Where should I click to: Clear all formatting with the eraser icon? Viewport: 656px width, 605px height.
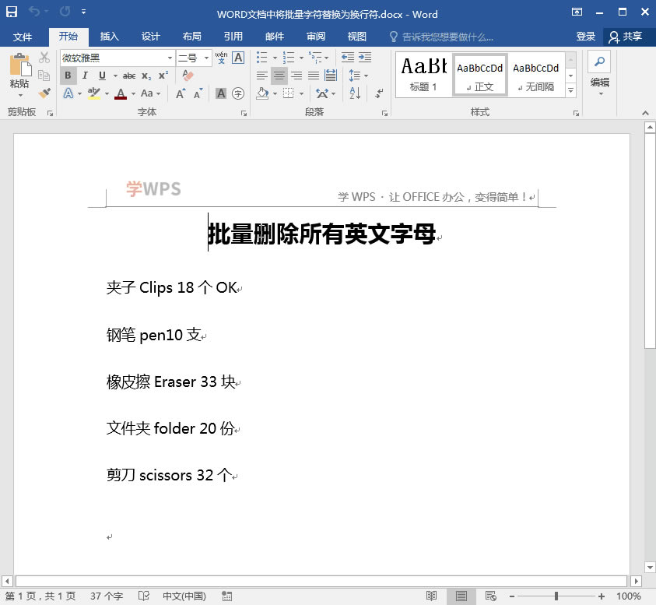tap(188, 76)
